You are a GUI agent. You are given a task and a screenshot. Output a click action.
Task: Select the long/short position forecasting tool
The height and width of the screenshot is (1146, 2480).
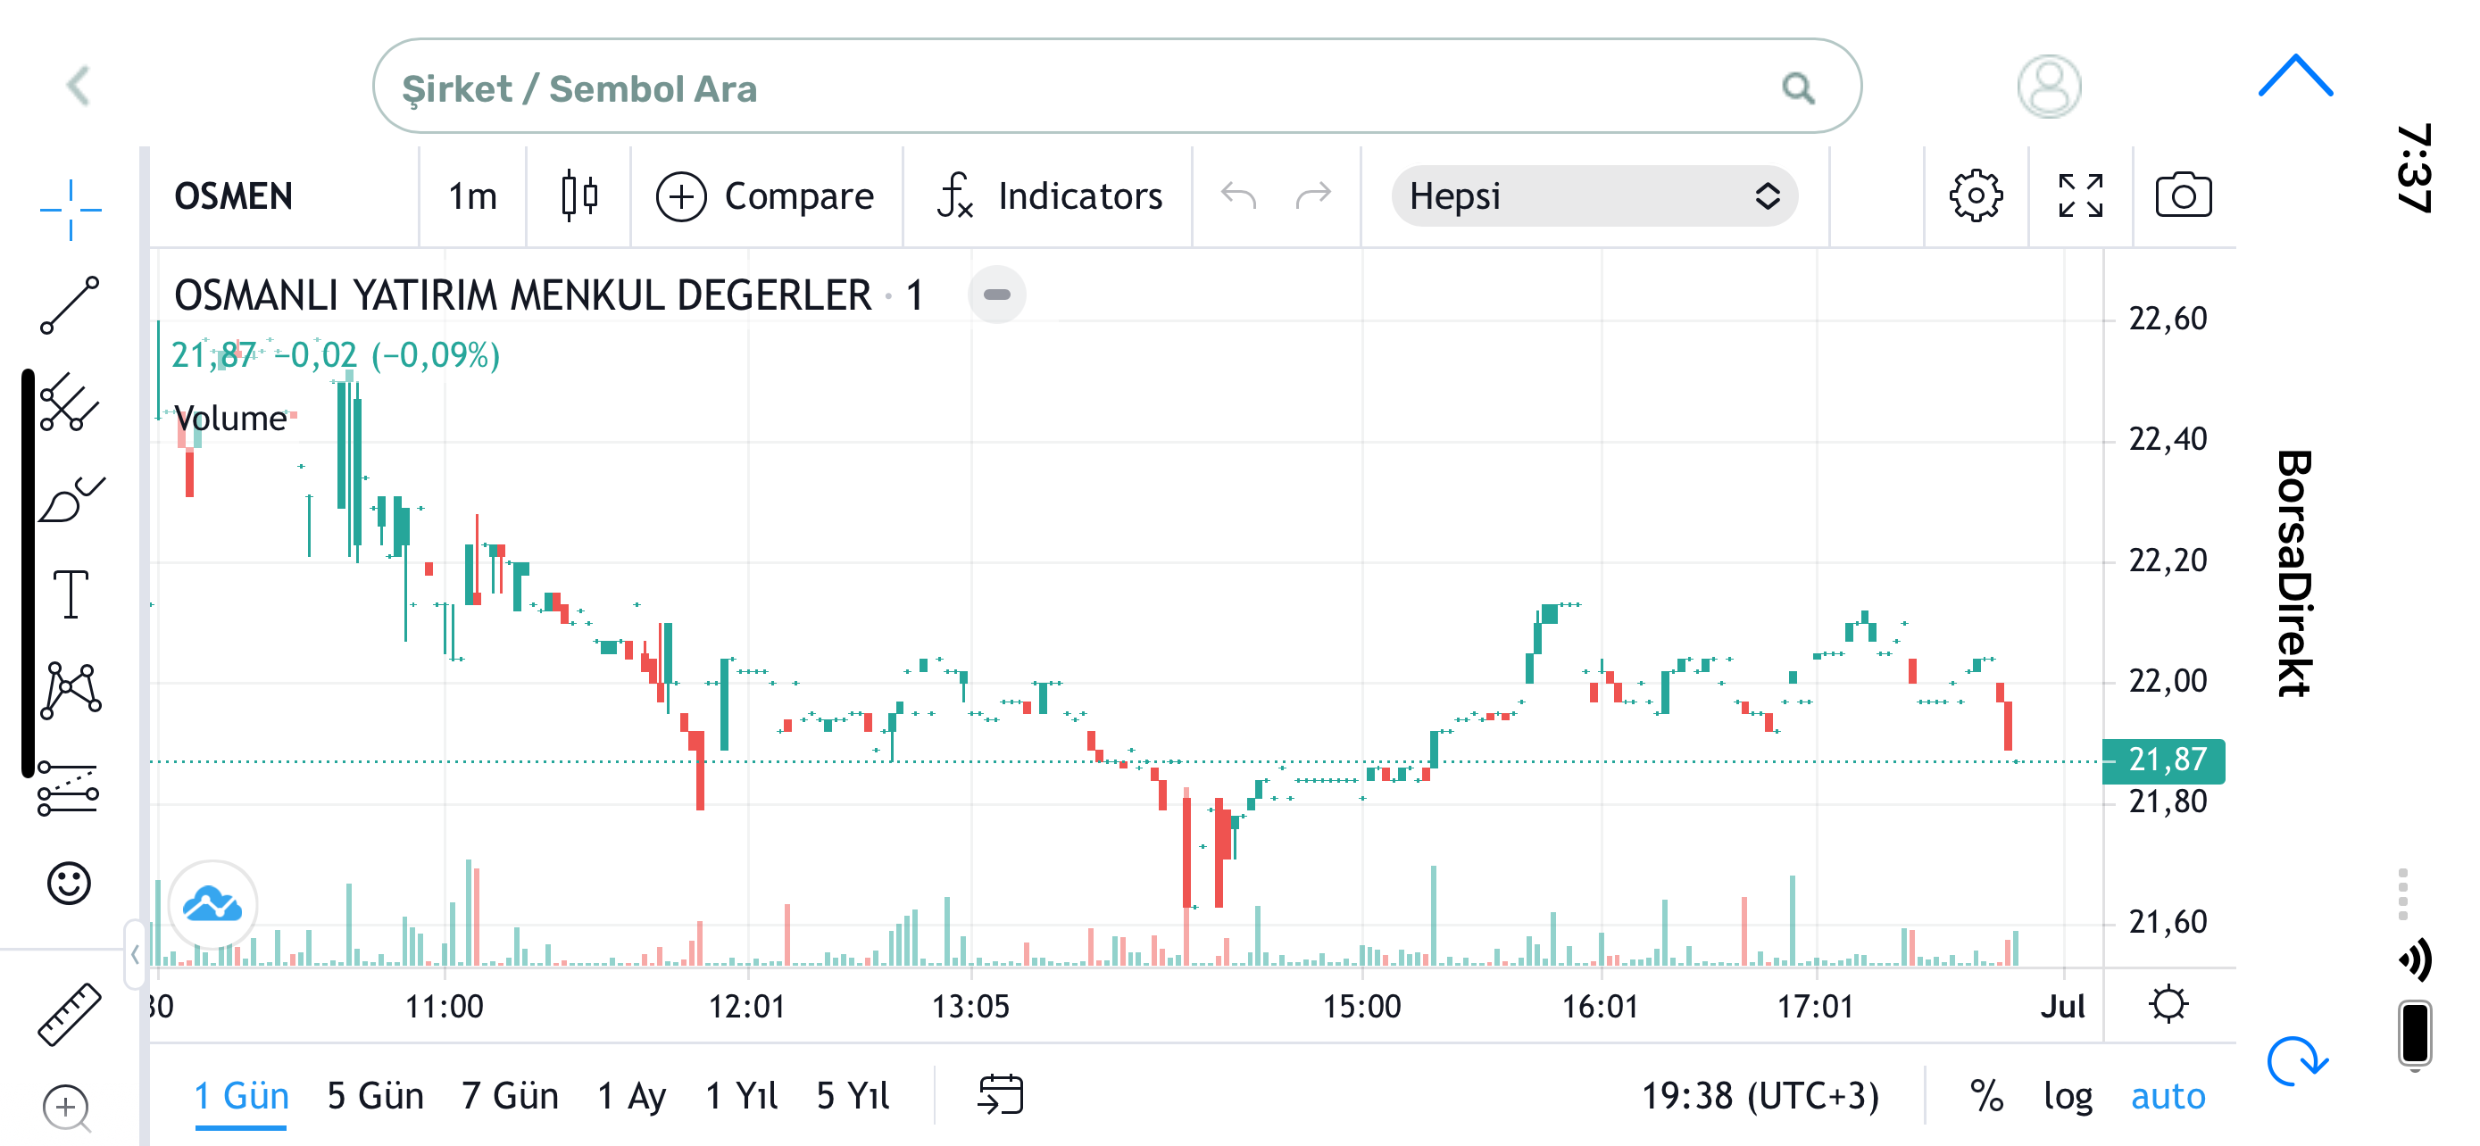[x=69, y=789]
